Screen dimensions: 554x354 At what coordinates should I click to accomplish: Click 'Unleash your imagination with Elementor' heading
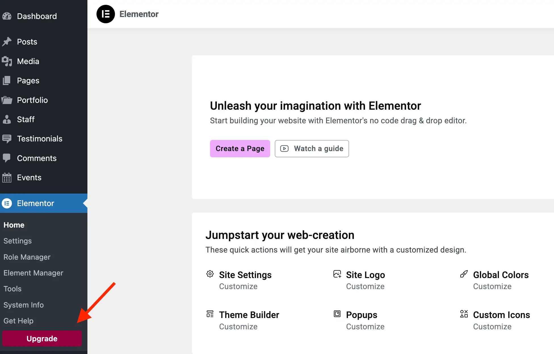coord(315,106)
